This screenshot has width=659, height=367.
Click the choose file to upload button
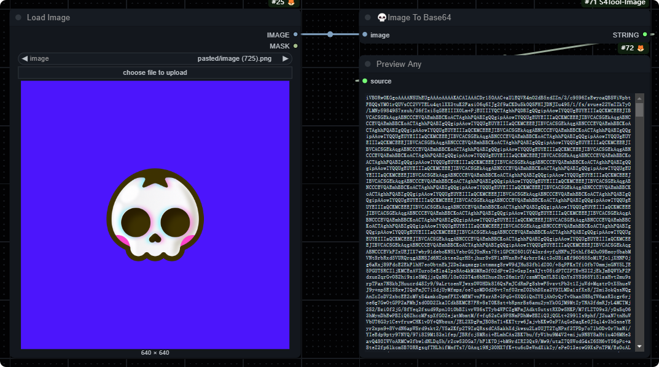pyautogui.click(x=155, y=72)
